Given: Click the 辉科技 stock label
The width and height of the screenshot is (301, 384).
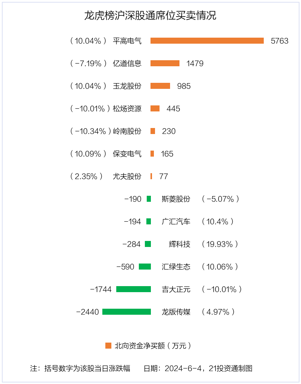Looking at the screenshot, I should (x=179, y=244).
